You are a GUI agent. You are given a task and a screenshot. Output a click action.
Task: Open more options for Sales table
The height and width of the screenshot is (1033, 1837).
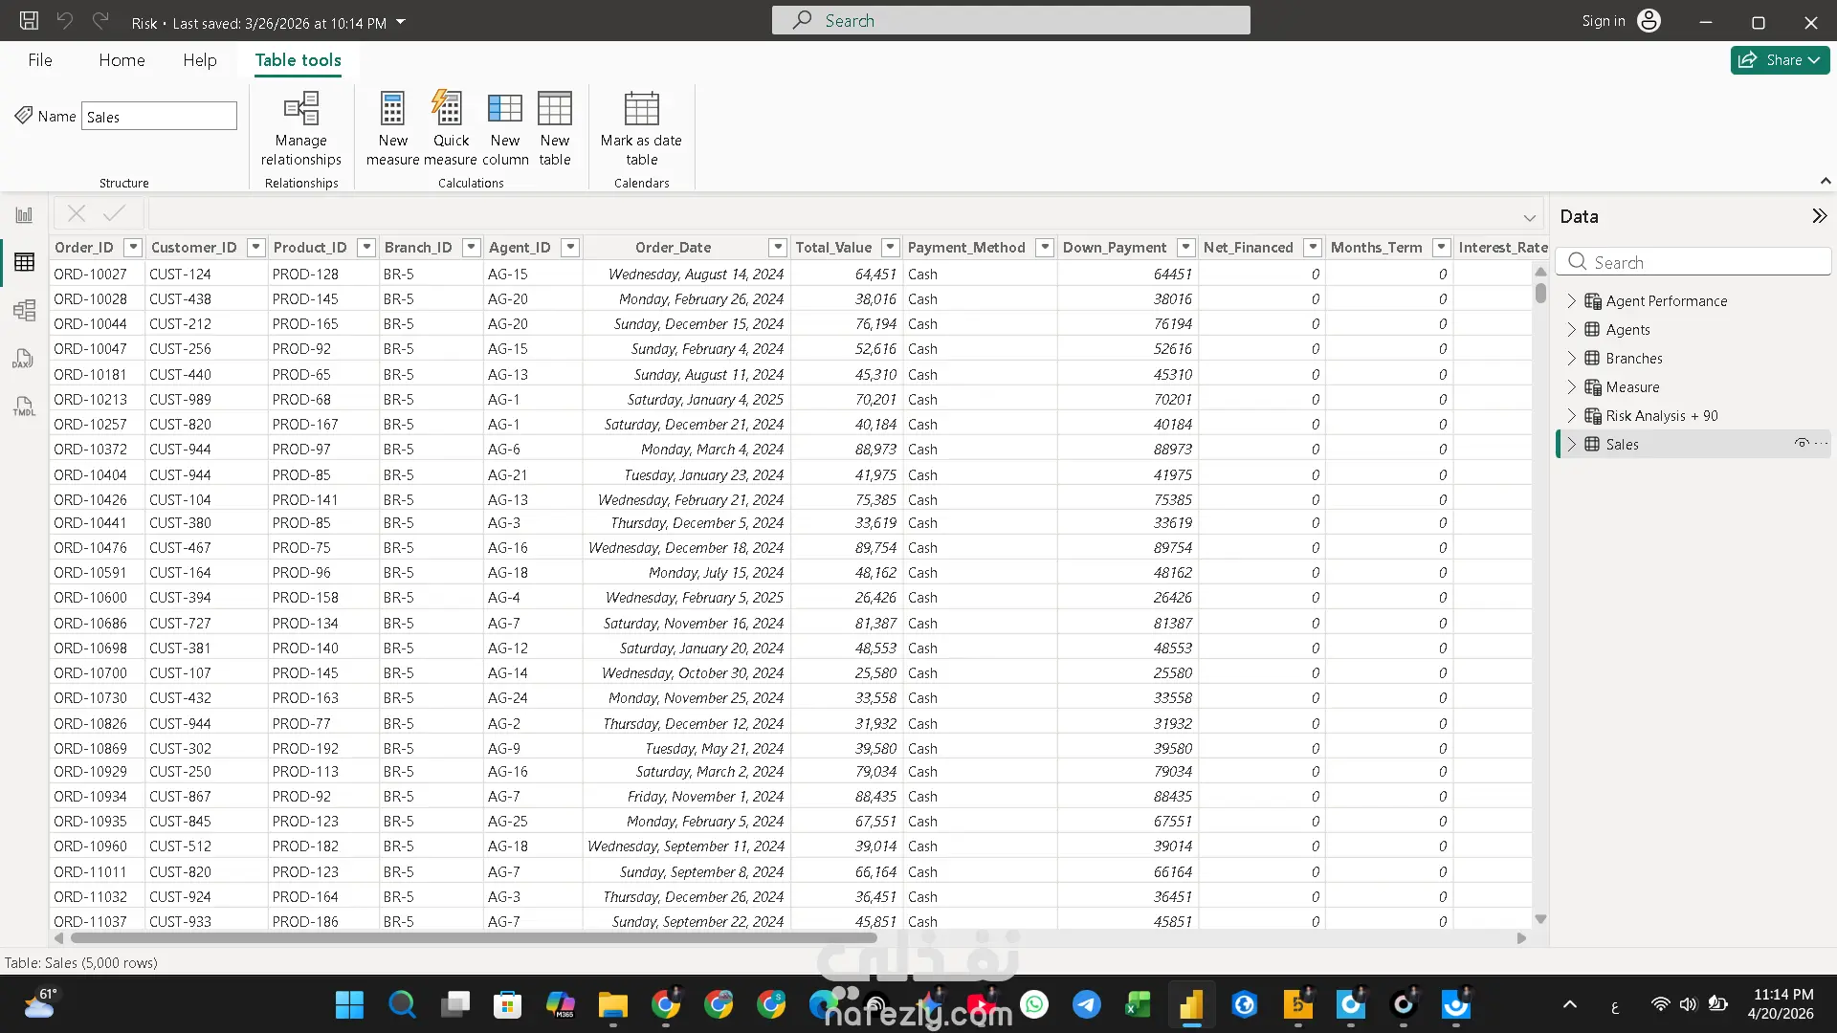(1821, 444)
